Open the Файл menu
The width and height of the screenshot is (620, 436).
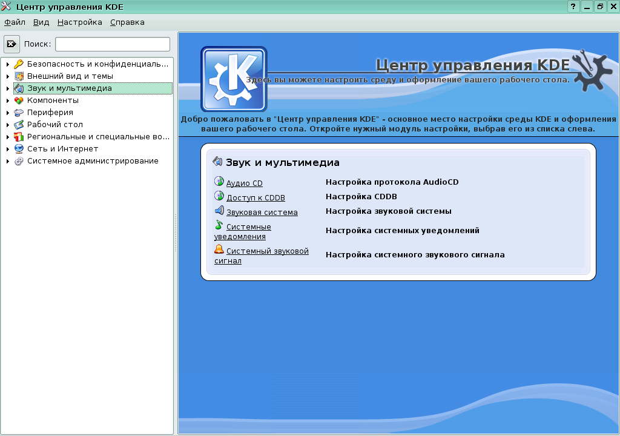click(x=13, y=22)
